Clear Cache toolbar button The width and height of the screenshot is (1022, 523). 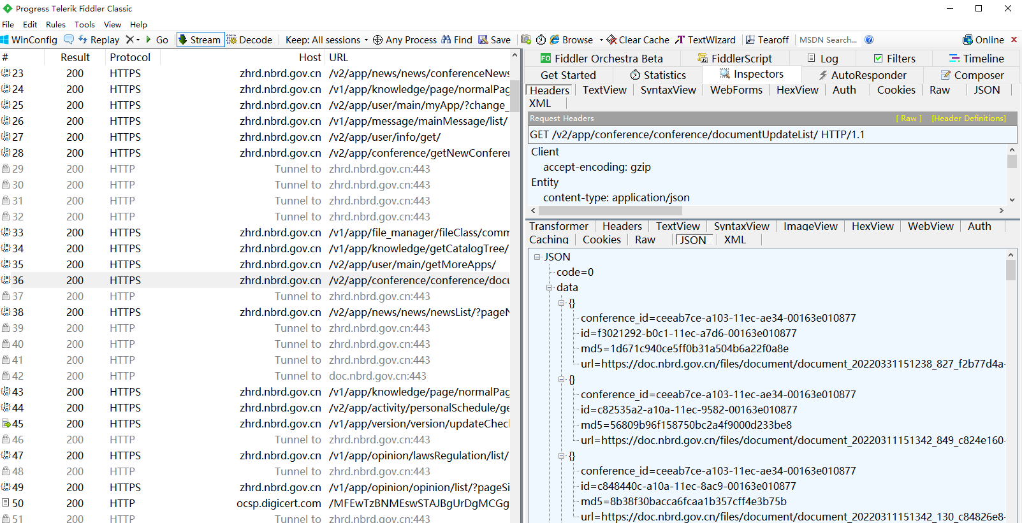click(638, 39)
